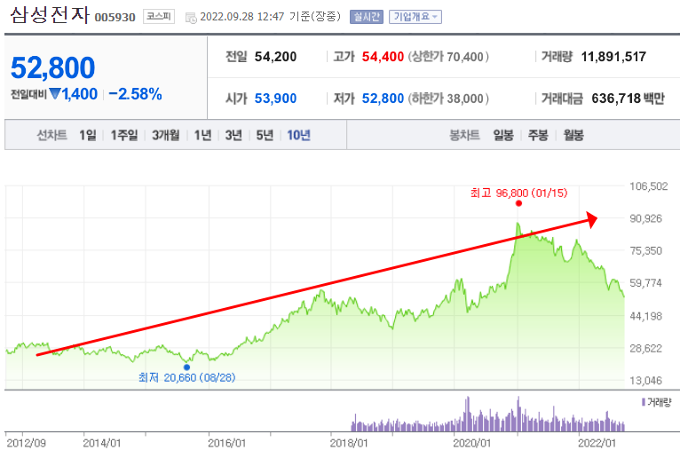Screen dimensions: 680x458
Task: Click the 봉차트 label
Action: (465, 135)
